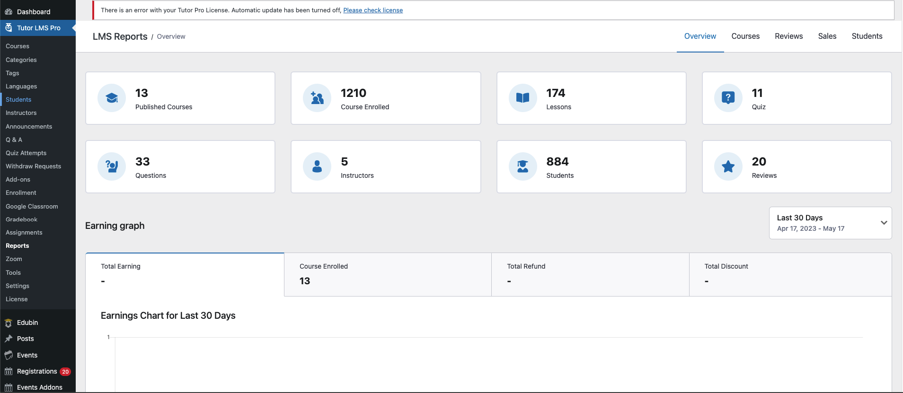903x393 pixels.
Task: Follow the Please check license link
Action: click(x=373, y=10)
